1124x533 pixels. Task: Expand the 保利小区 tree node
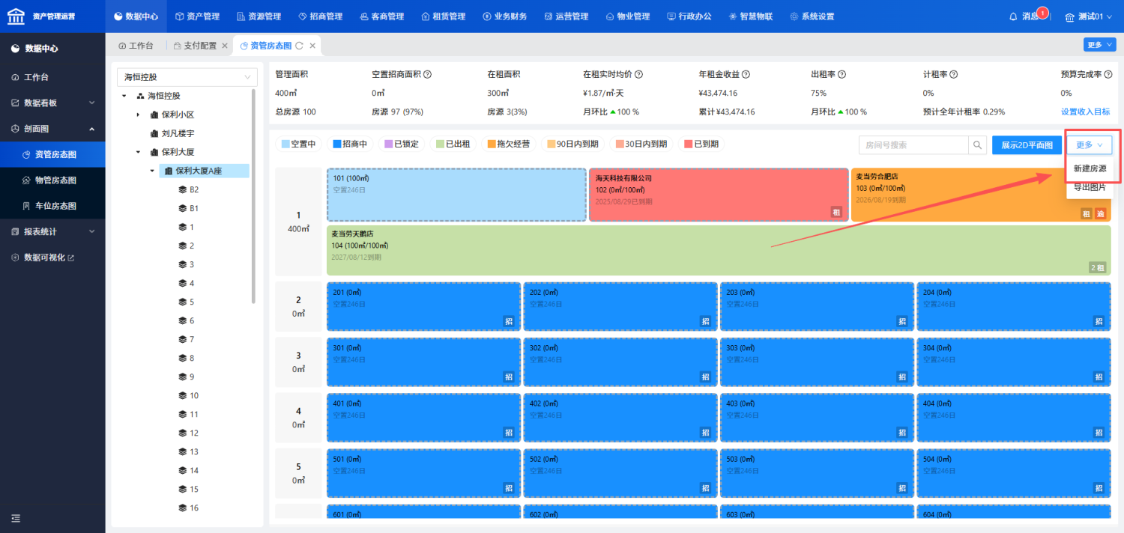[x=138, y=115]
